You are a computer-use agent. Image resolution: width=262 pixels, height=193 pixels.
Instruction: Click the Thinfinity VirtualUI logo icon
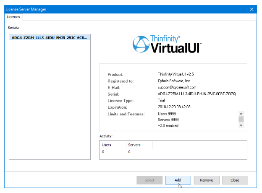click(141, 44)
